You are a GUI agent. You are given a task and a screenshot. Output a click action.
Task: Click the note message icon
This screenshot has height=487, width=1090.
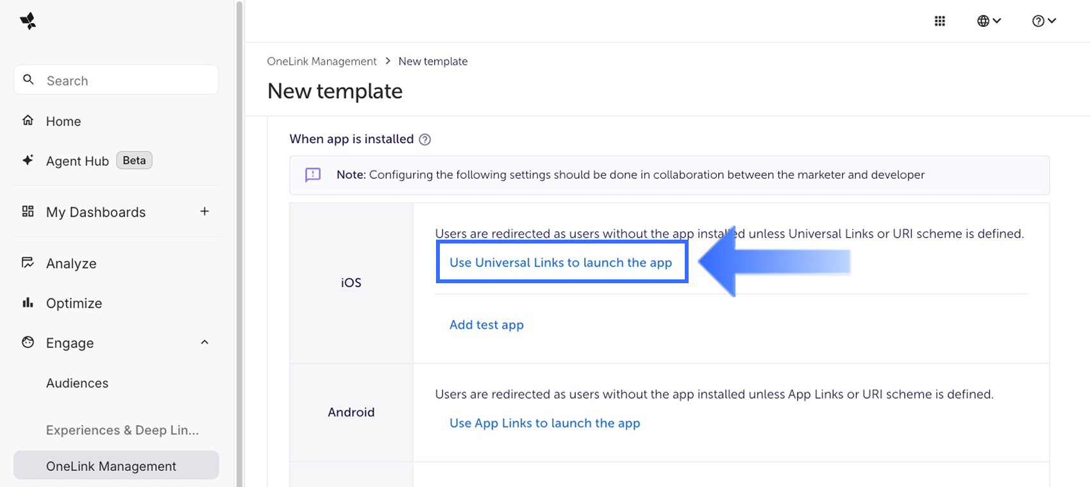[313, 175]
